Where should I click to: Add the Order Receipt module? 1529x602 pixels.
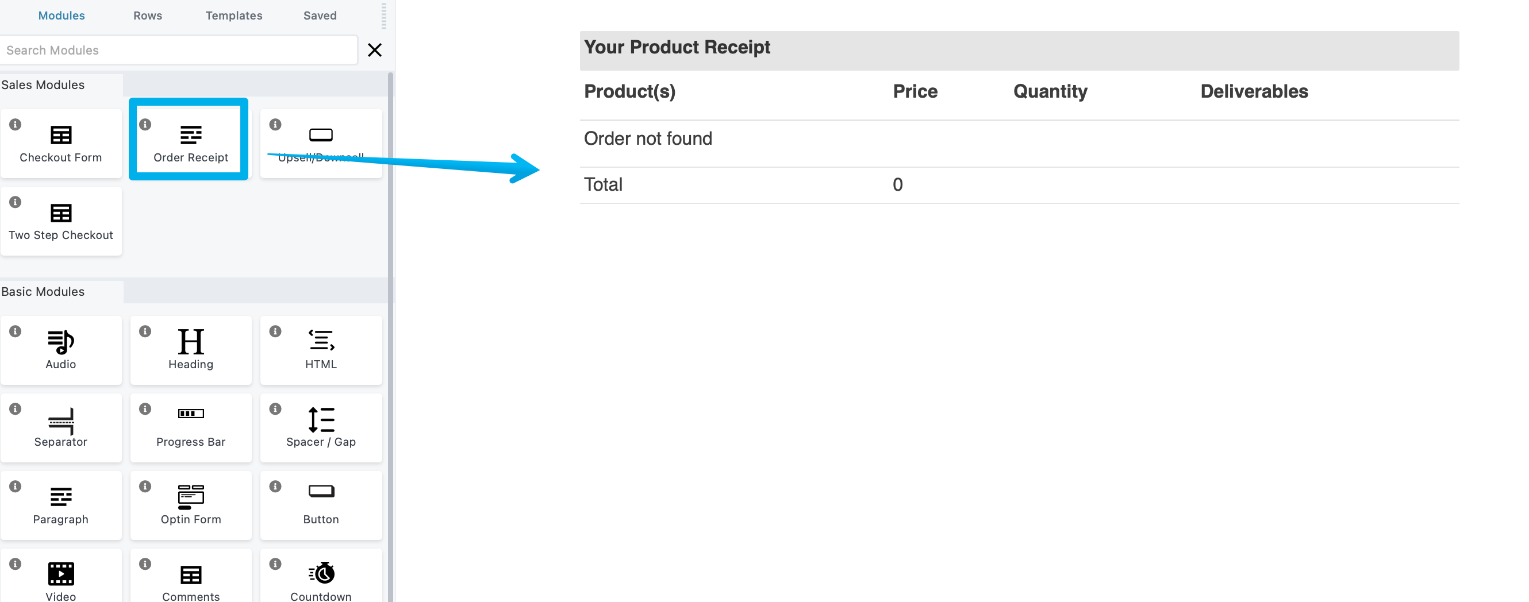click(x=190, y=143)
